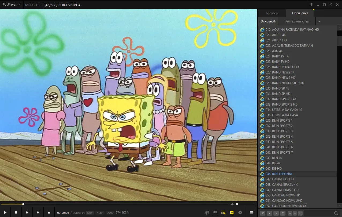Viewport: 342px width, 217px height.
Task: Click the video display area
Action: click(129, 105)
